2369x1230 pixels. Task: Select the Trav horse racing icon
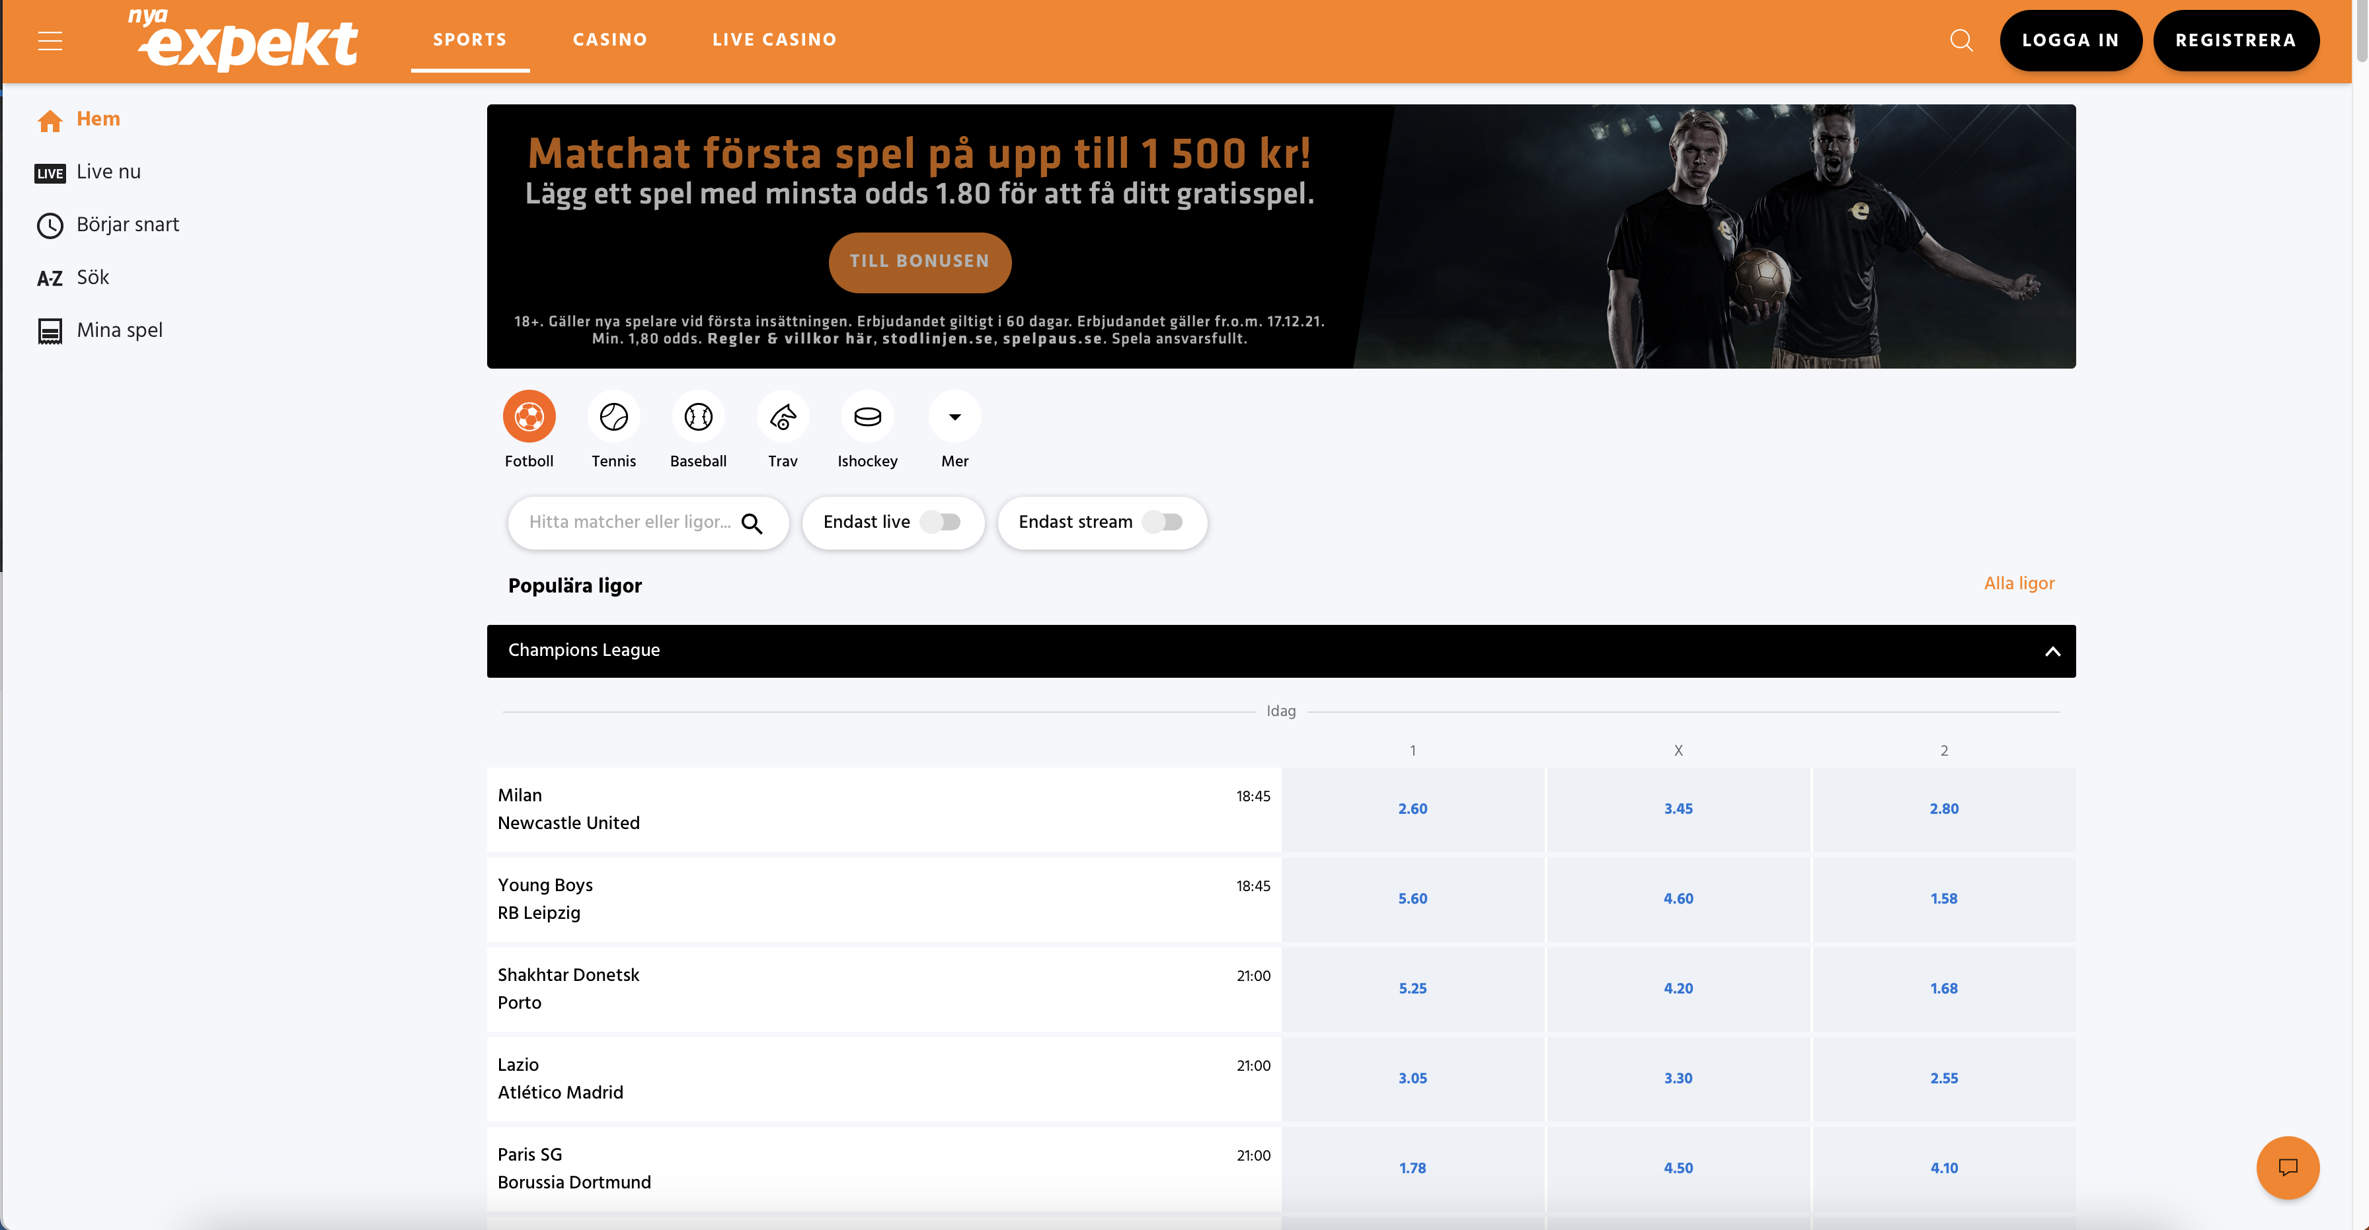[x=783, y=417]
